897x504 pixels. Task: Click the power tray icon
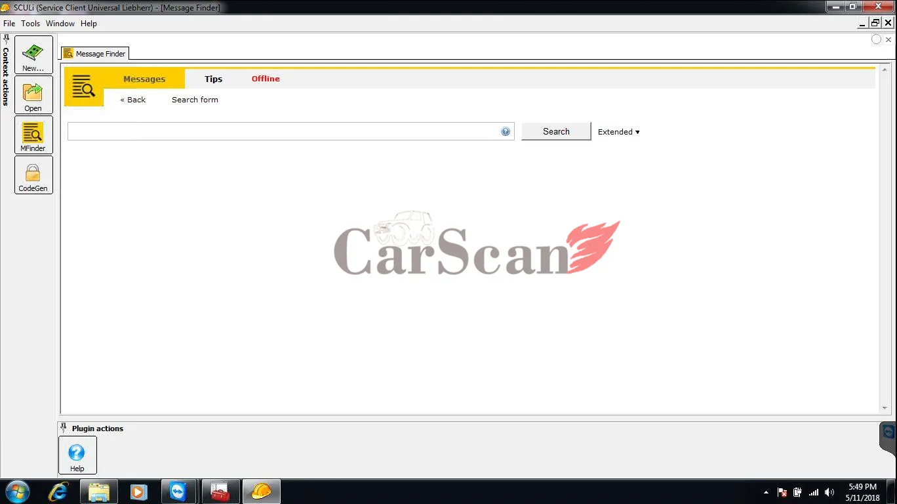click(x=798, y=492)
